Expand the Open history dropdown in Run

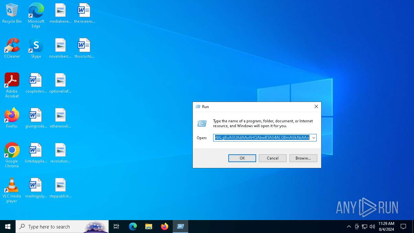313,138
